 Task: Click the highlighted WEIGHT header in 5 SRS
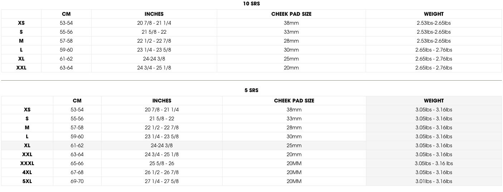pyautogui.click(x=434, y=101)
